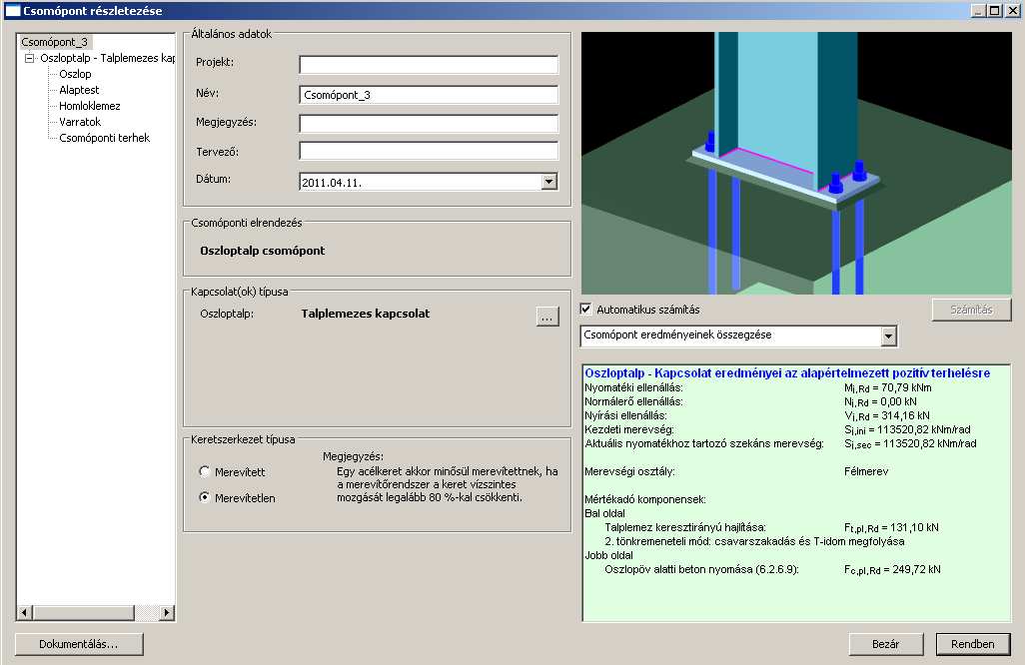
Task: Click the Oszloptalp csomópont bold label
Action: click(x=262, y=251)
